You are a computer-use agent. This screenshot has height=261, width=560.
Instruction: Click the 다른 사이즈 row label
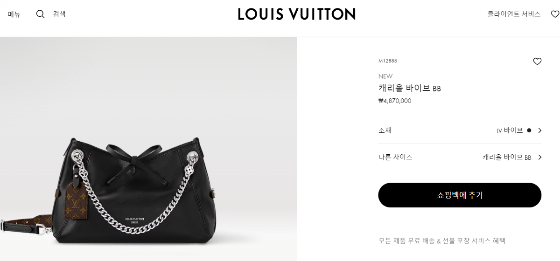pos(395,158)
